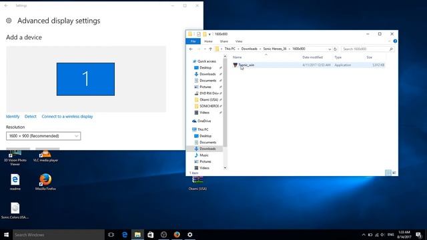Select Documents under This PC

pyautogui.click(x=207, y=142)
